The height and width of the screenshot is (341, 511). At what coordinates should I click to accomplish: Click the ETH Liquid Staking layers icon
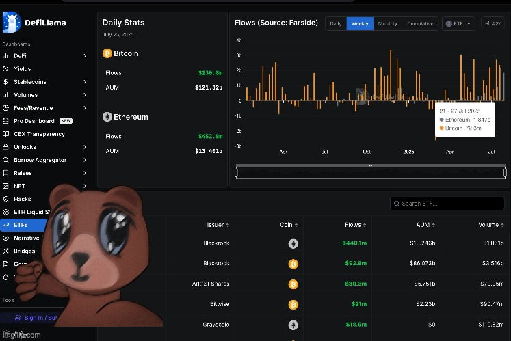(5, 212)
